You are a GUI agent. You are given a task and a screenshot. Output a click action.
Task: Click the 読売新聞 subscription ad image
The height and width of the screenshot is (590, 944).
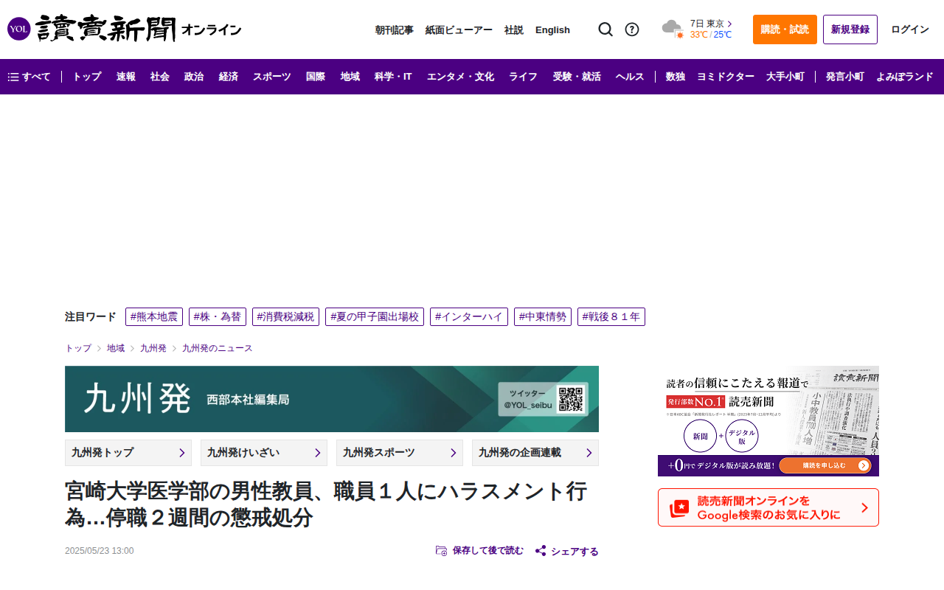click(x=768, y=421)
